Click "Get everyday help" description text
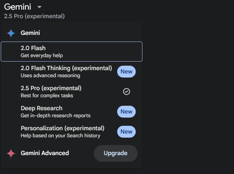The width and height of the screenshot is (234, 174). (42, 55)
